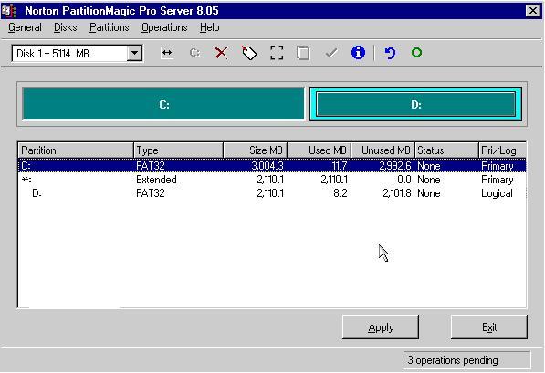Click the Apply button
Screen dimensions: 545x373
click(381, 326)
